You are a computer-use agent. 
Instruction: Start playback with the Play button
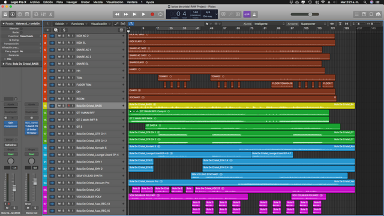(x=143, y=14)
